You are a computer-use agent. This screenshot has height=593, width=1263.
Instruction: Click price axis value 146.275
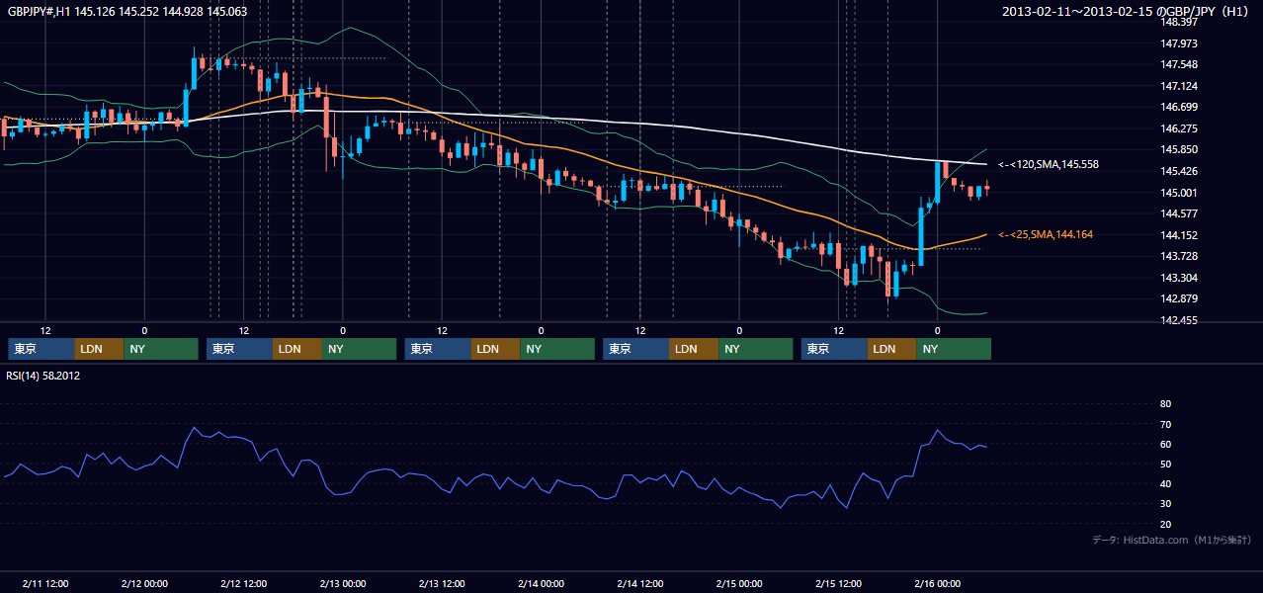pos(1179,128)
